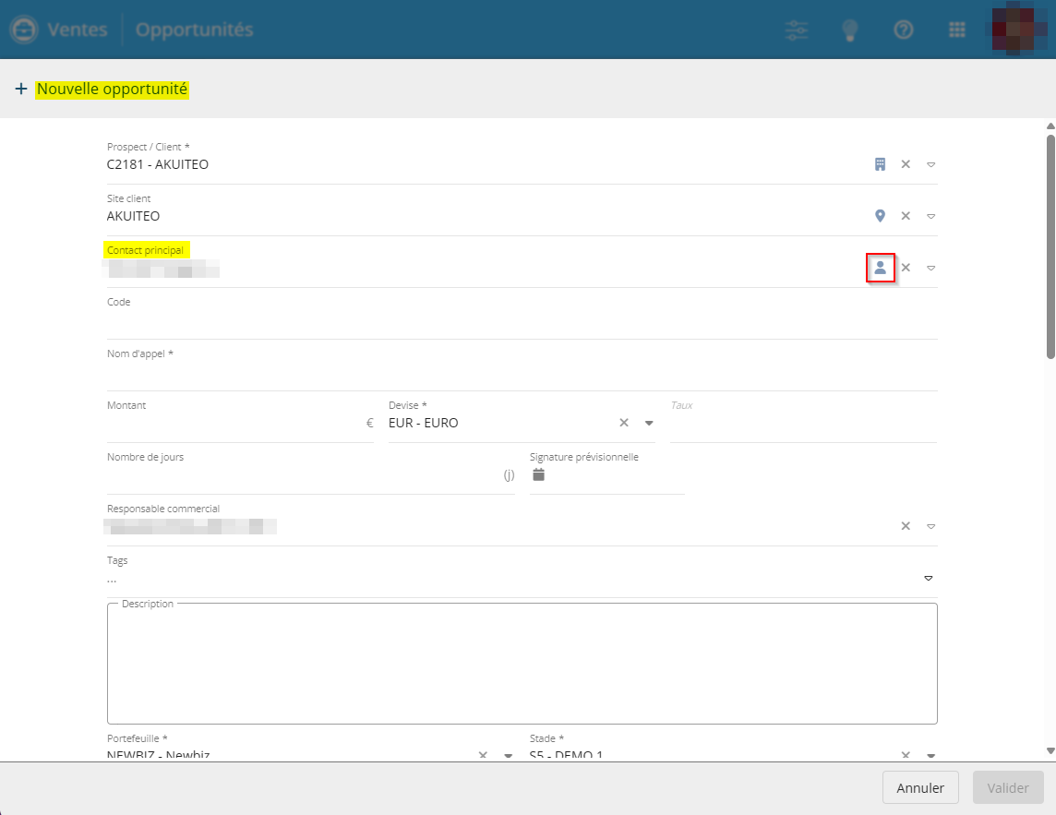
Task: Click the Annuler button
Action: tap(920, 788)
